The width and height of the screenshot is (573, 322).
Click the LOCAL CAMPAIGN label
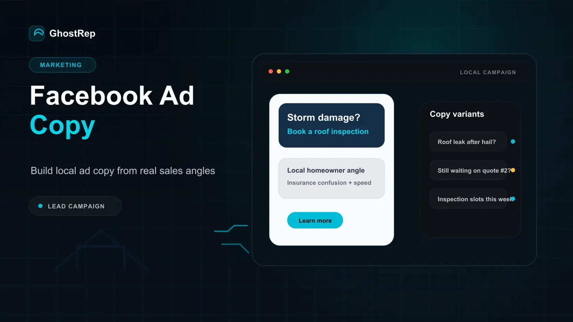[x=488, y=73]
